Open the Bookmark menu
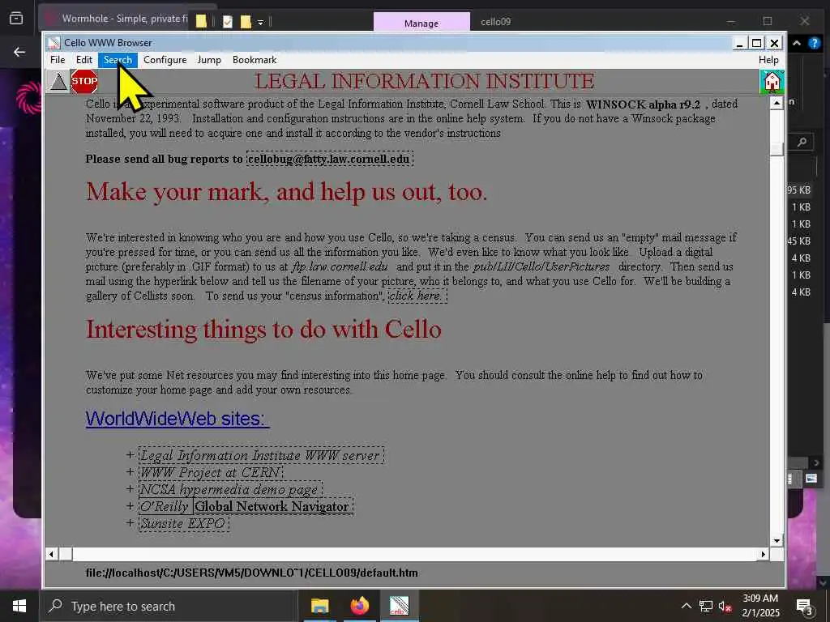This screenshot has height=622, width=830. [x=255, y=60]
